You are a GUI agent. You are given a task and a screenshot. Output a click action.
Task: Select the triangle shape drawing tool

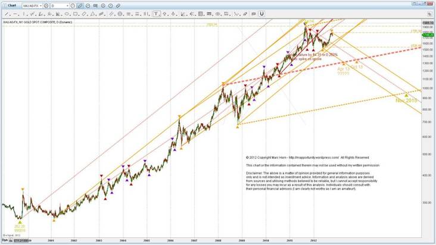(92, 14)
